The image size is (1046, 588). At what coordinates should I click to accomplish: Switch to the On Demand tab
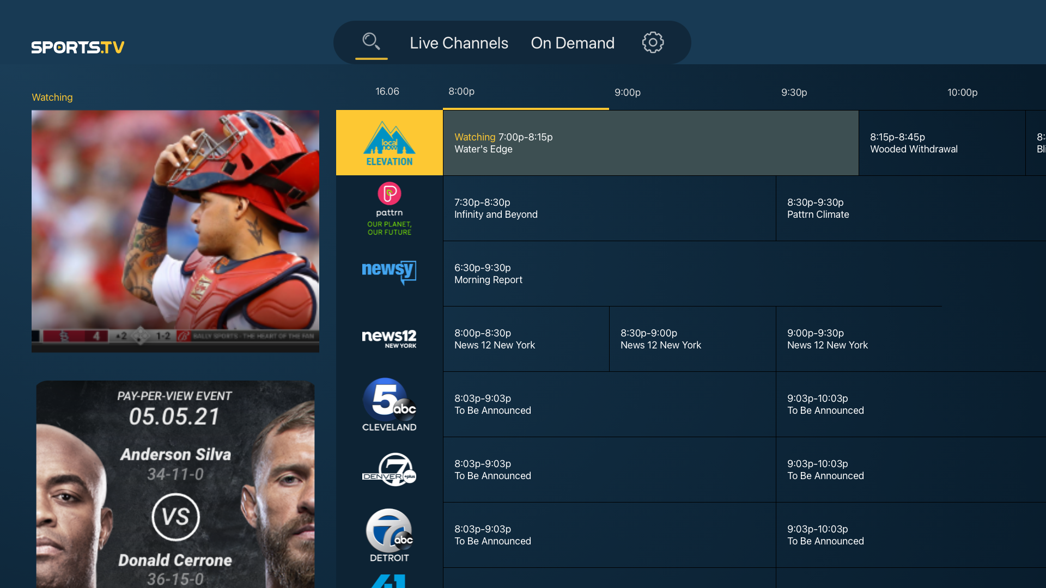point(573,43)
